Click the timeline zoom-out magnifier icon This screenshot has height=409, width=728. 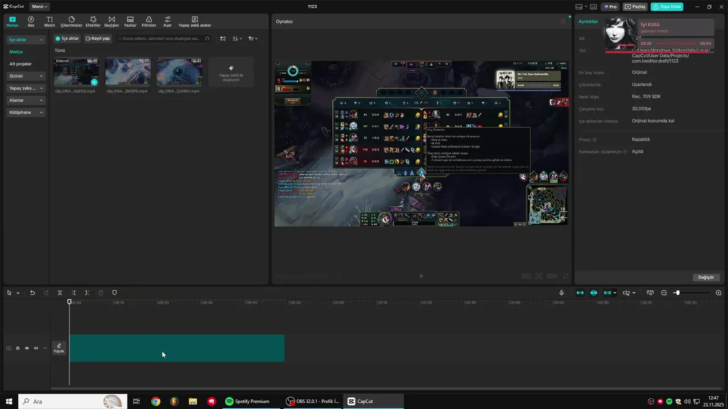point(664,293)
